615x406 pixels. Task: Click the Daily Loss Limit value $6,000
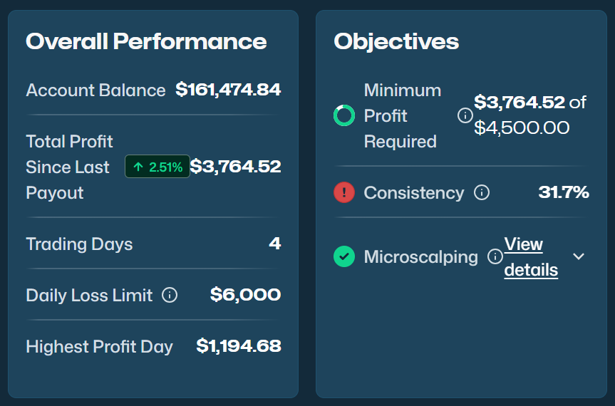click(246, 295)
